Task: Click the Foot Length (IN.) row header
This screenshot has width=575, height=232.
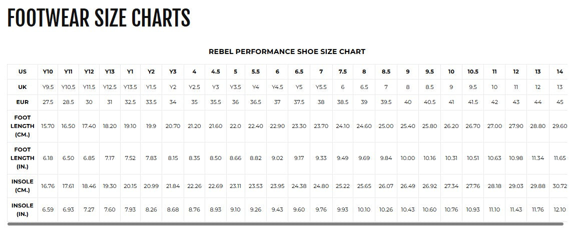Action: pyautogui.click(x=23, y=158)
